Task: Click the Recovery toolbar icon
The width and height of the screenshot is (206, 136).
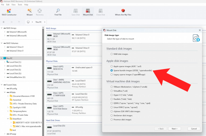Action: [40, 12]
